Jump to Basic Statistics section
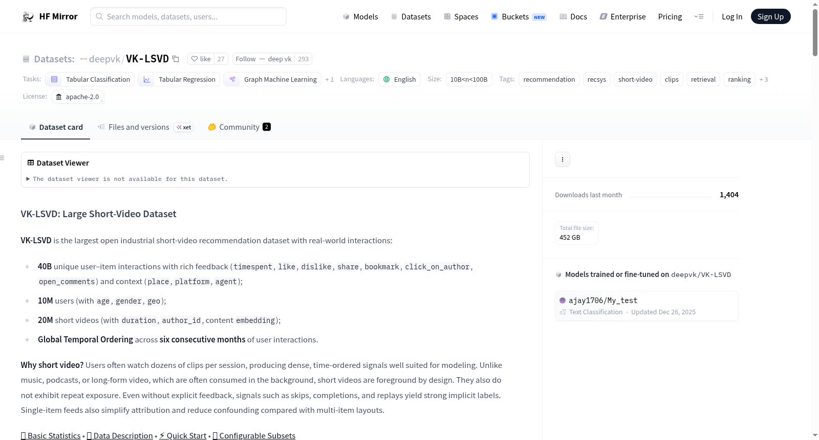Viewport: 819px width, 440px height. [x=51, y=435]
